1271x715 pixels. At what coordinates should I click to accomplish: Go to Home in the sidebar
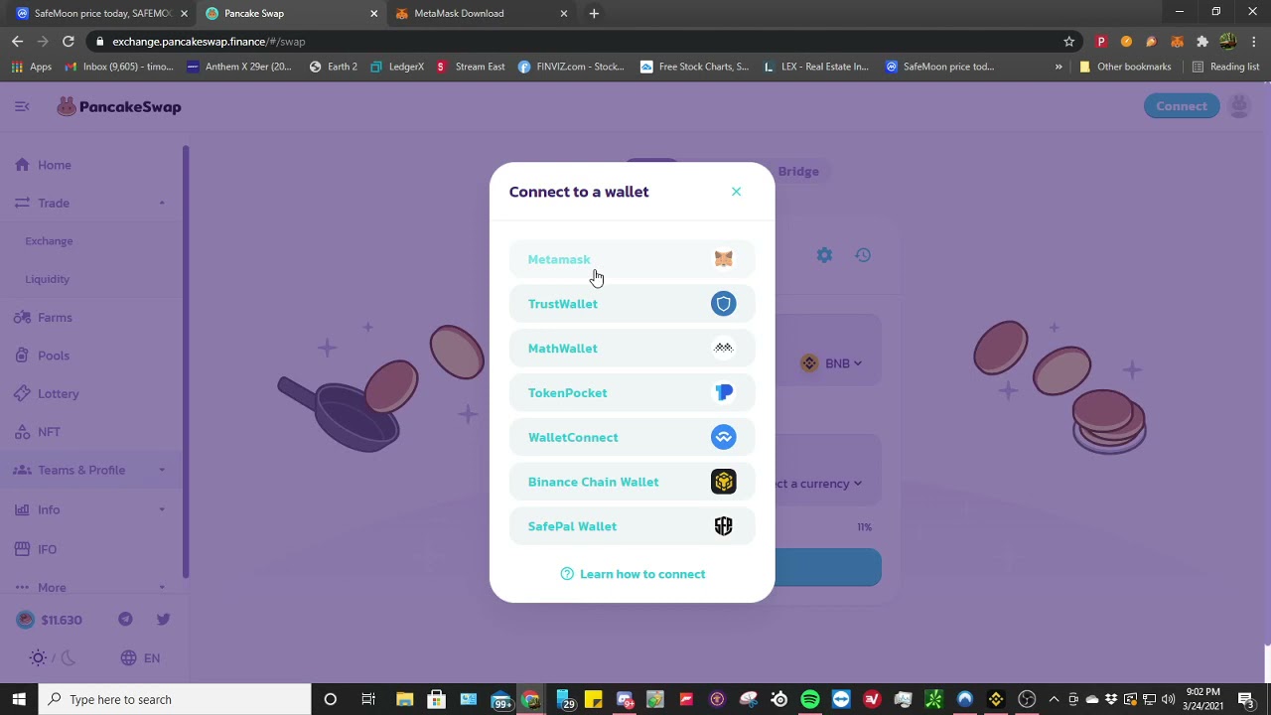(91, 165)
